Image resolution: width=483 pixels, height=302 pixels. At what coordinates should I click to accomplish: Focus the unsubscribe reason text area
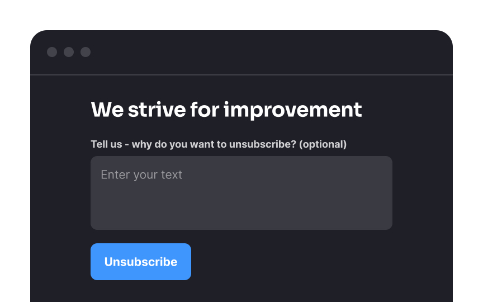241,193
